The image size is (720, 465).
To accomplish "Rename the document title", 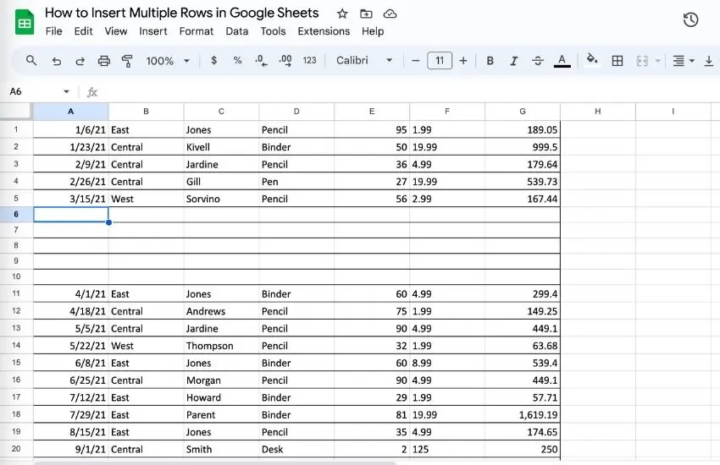I will tap(182, 13).
